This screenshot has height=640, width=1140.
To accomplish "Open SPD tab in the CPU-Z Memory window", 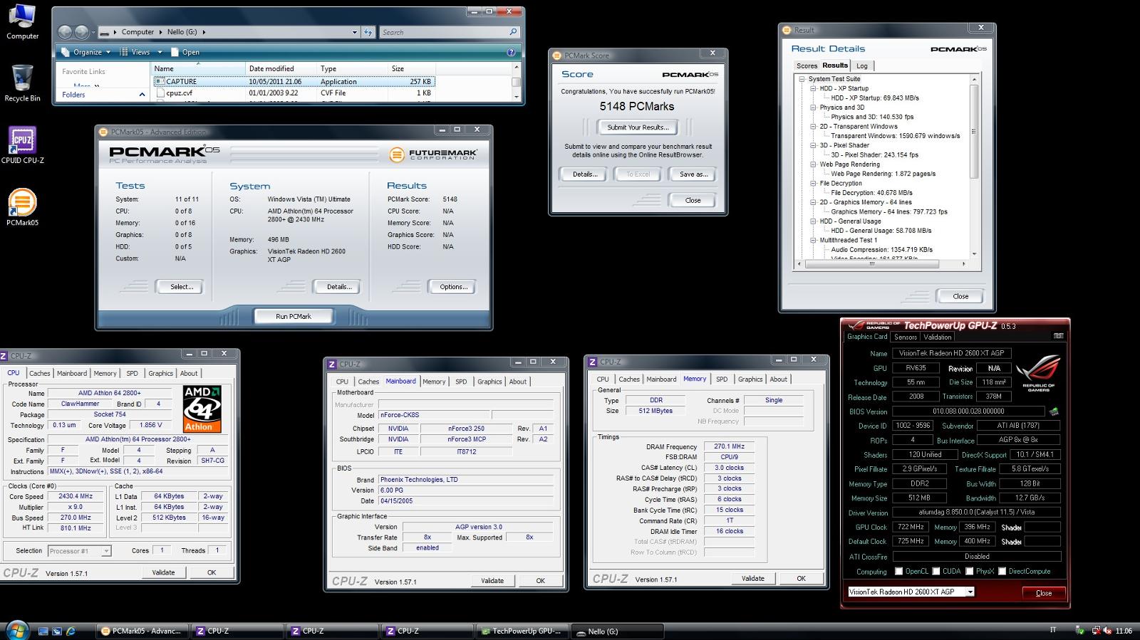I will click(x=722, y=379).
